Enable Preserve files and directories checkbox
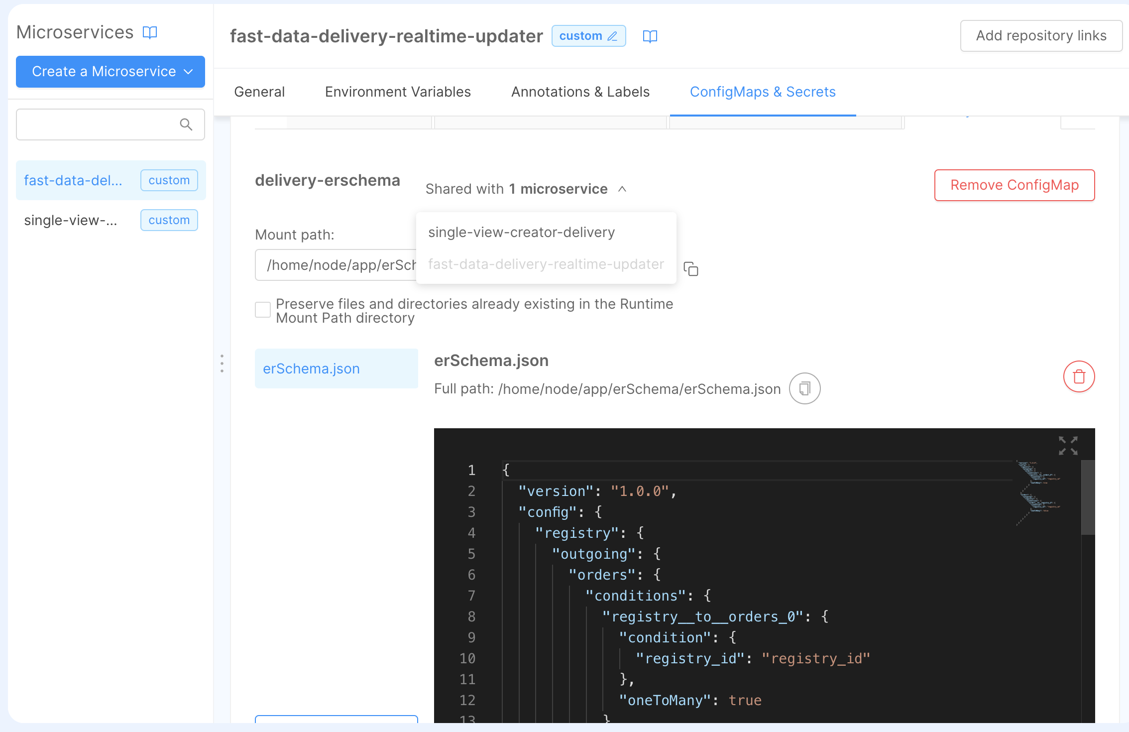 263,310
